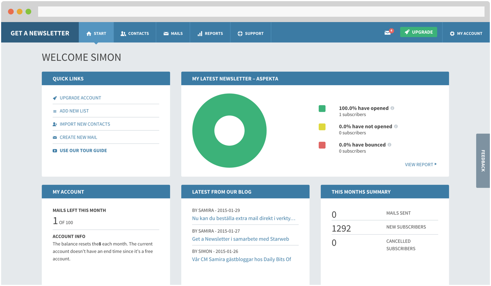Screen dimensions: 491x286
Task: Open the Feedback side tab
Action: coord(483,160)
